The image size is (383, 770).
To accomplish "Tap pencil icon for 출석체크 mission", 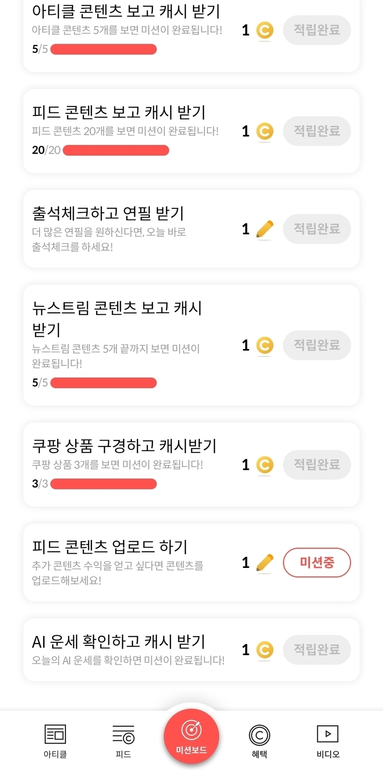I will 264,229.
